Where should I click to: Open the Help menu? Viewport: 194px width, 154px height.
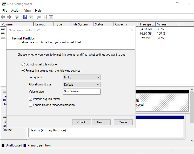click(38, 11)
